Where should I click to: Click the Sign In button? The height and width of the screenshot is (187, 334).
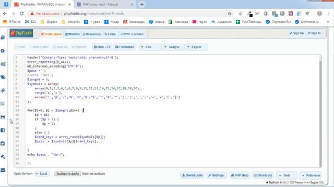[314, 33]
